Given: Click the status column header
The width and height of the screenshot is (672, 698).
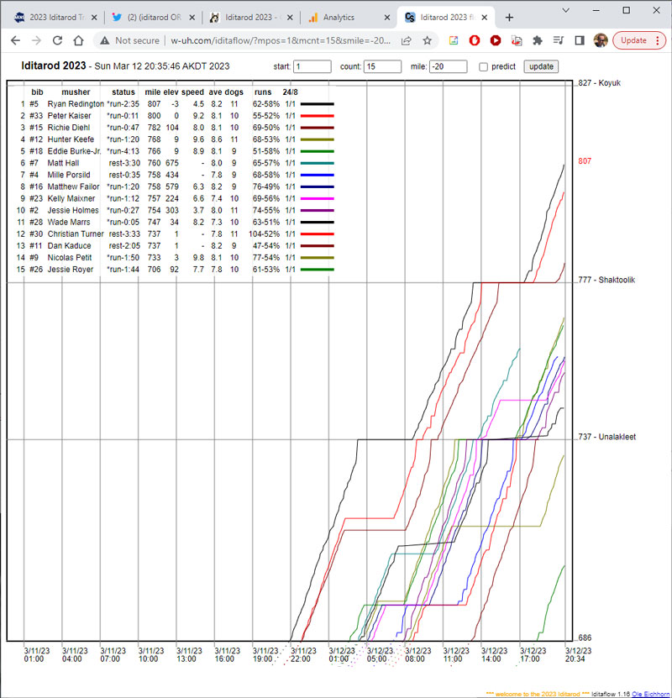Looking at the screenshot, I should click(x=123, y=92).
